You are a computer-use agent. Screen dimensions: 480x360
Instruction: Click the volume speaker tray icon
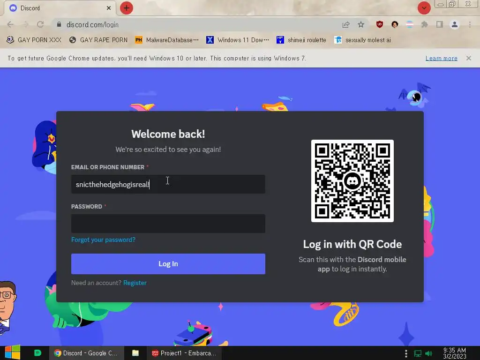click(x=429, y=353)
